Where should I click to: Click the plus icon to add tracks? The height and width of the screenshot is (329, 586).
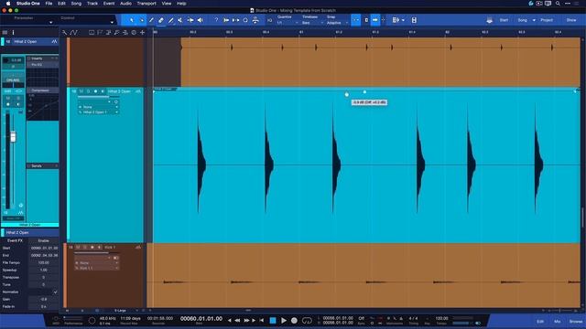(x=143, y=33)
